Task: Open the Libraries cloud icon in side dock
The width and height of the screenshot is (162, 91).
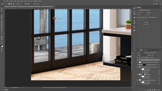Action: (x=134, y=30)
